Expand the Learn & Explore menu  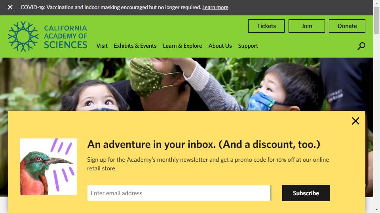point(182,46)
